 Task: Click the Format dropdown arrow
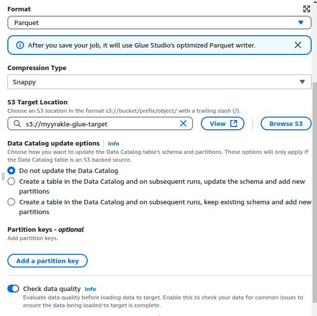(301, 23)
